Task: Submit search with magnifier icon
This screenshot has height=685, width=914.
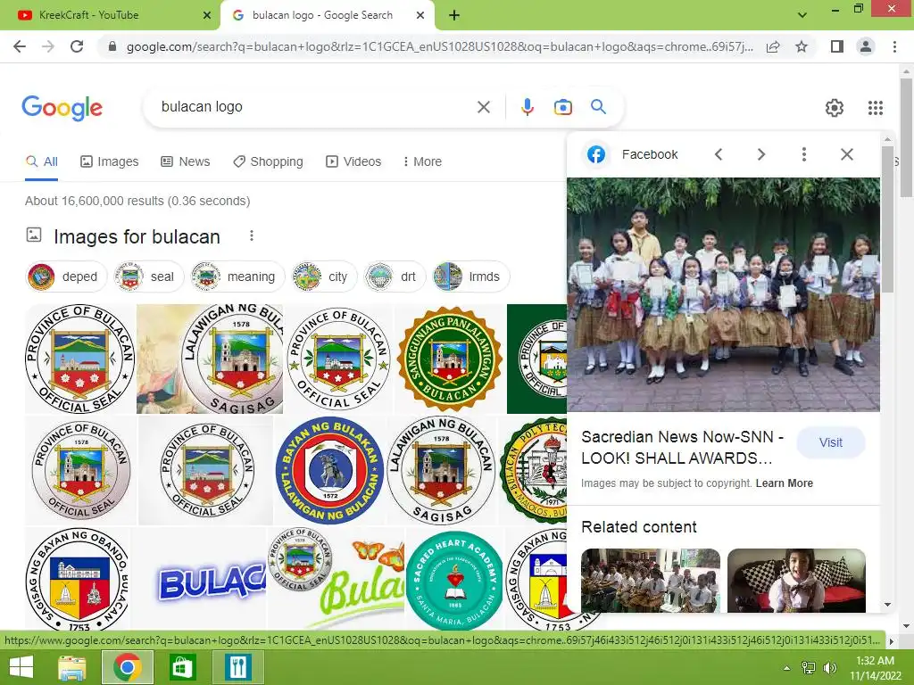Action: [x=598, y=107]
